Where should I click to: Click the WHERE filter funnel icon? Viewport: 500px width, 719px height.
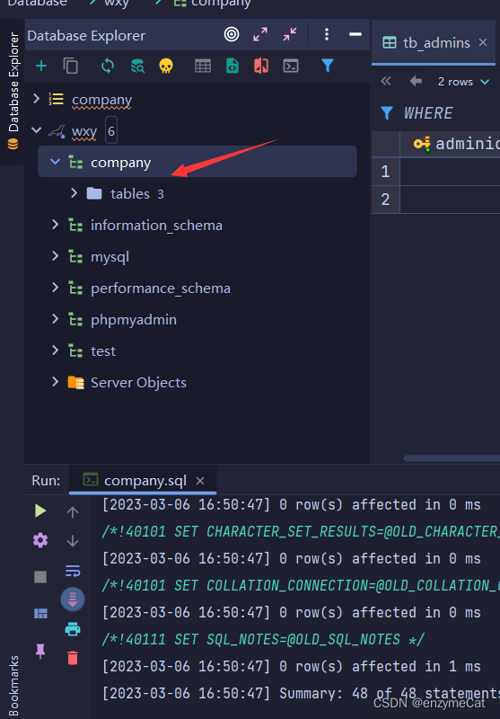pyautogui.click(x=387, y=113)
